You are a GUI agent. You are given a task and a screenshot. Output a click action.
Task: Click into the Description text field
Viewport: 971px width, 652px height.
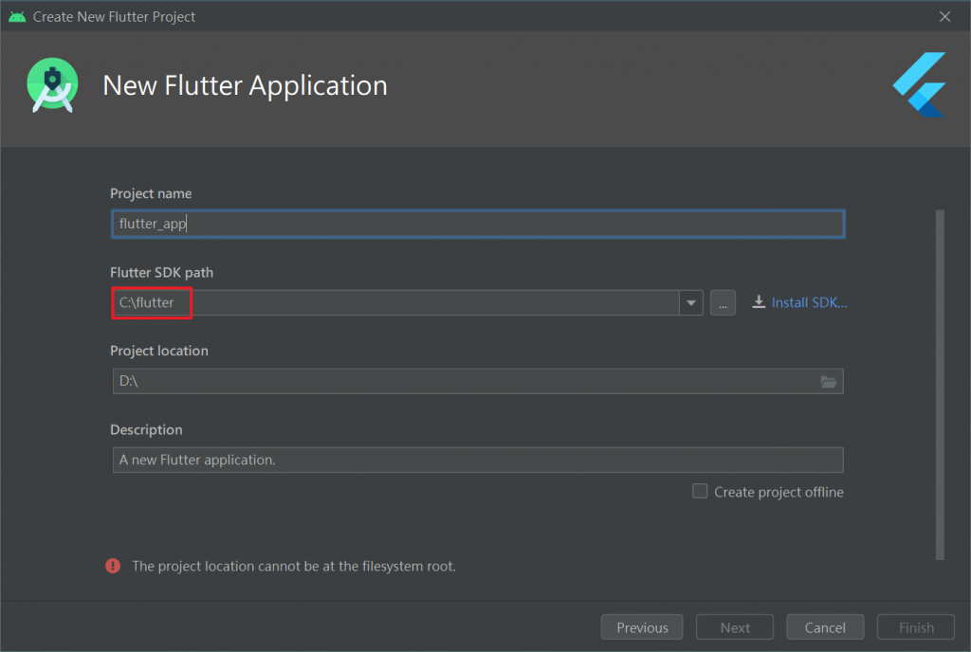tap(478, 461)
